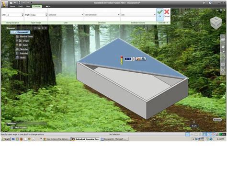Image resolution: width=227 pixels, height=181 pixels.
Task: Click the in-canvas extrude mini-toolbar icons
Action: click(140, 59)
